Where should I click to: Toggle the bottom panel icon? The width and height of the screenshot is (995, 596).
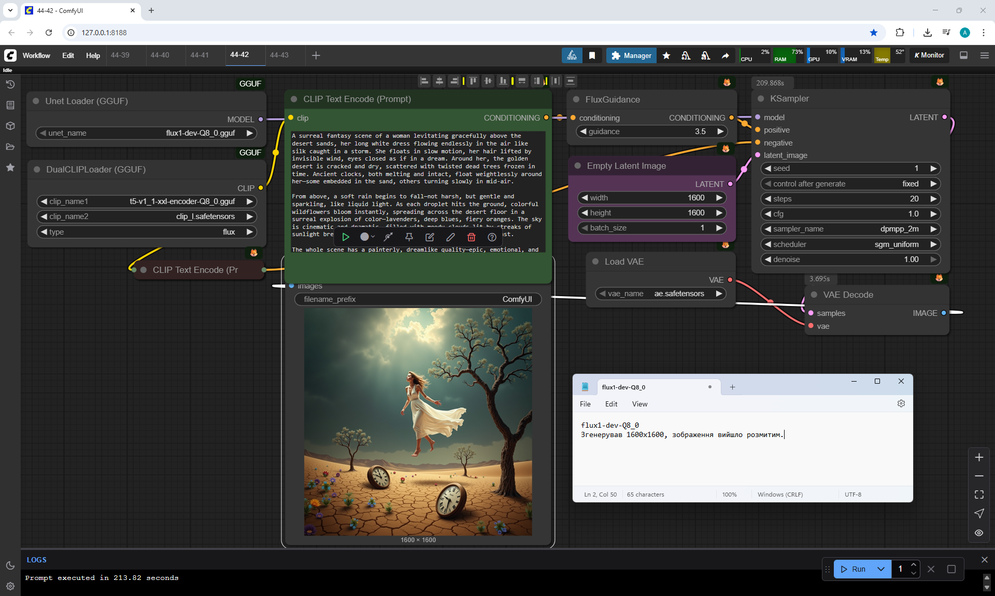[963, 55]
